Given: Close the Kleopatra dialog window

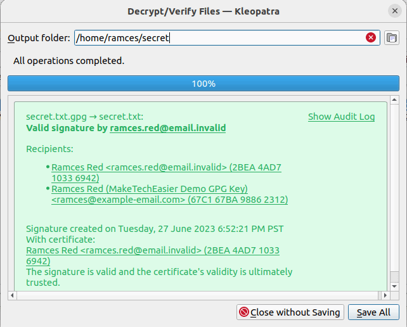Looking at the screenshot, I should point(394,11).
